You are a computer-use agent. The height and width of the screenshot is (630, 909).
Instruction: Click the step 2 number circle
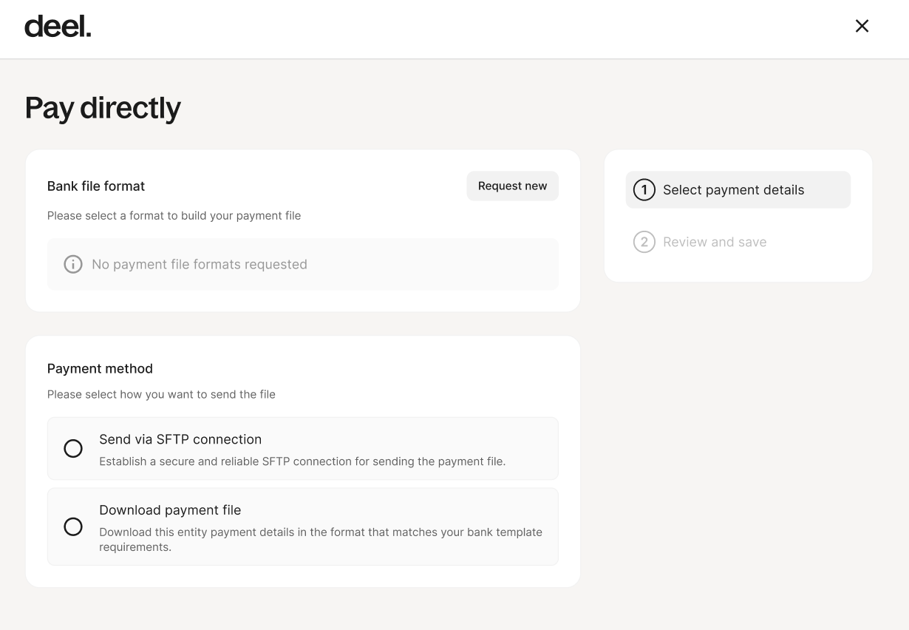click(x=644, y=242)
